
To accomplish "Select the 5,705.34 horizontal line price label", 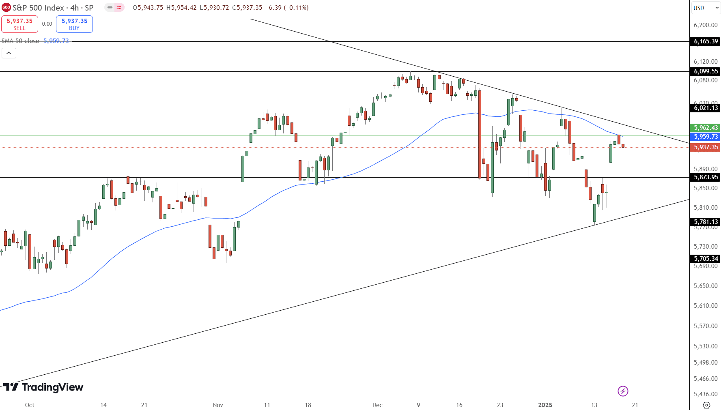I will (706, 259).
